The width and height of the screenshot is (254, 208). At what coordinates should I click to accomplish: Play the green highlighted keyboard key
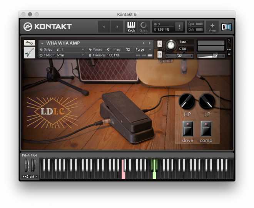(x=154, y=175)
